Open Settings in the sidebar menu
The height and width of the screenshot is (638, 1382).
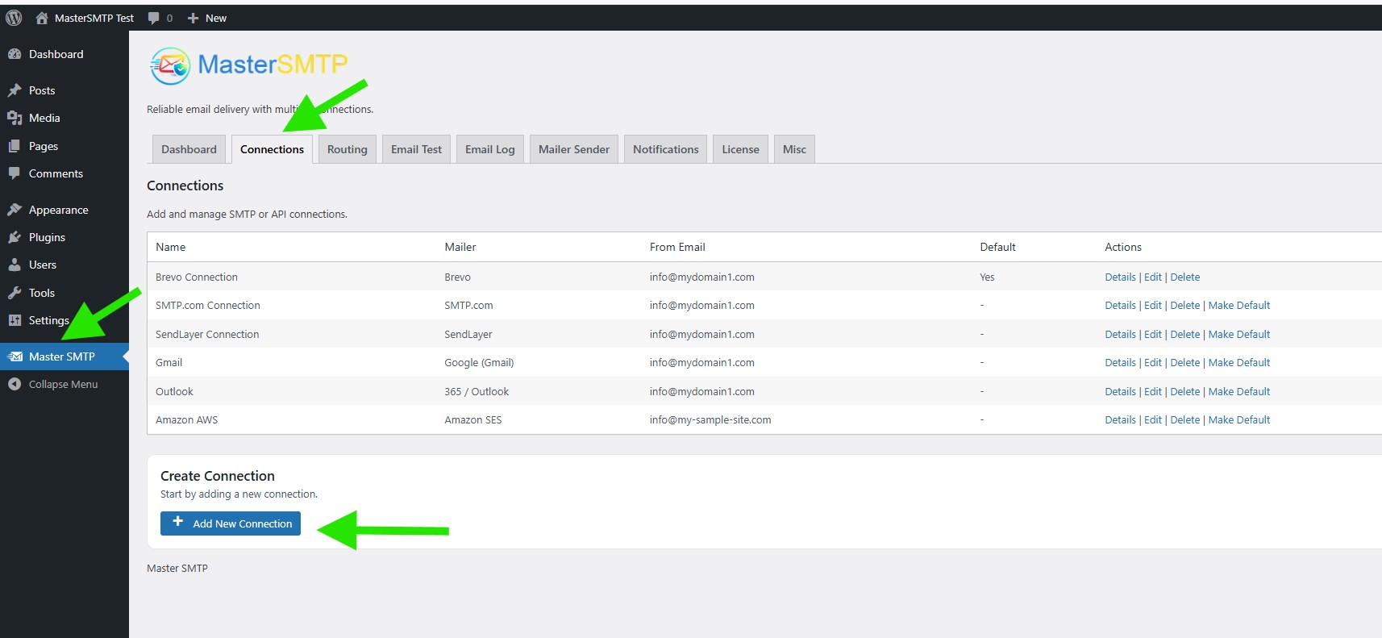[x=48, y=320]
